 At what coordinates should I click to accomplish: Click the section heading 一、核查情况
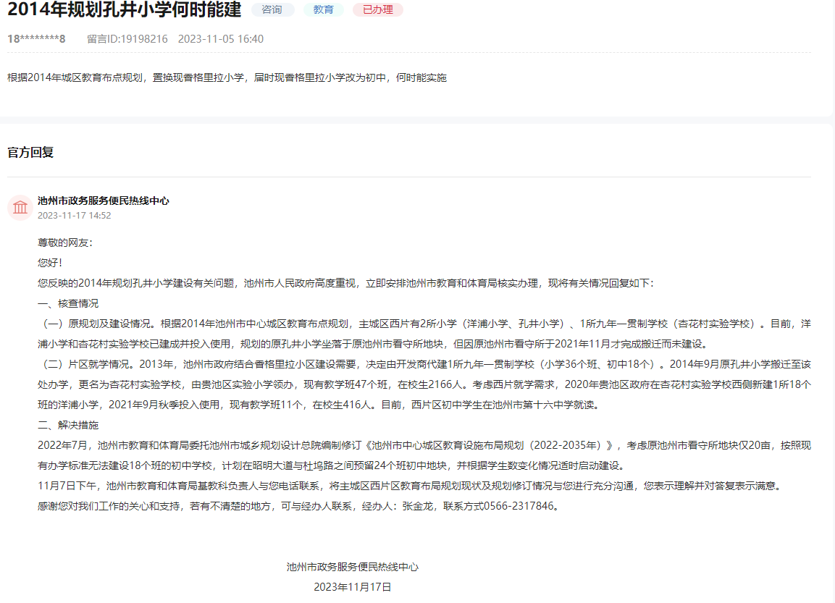tap(68, 303)
